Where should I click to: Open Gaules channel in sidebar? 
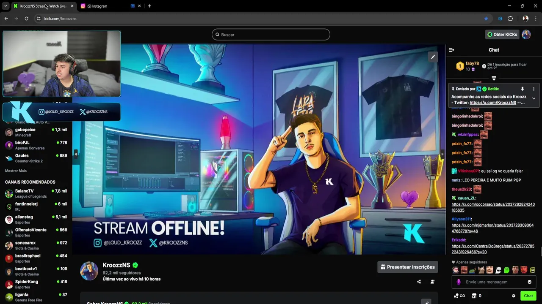coord(36,158)
